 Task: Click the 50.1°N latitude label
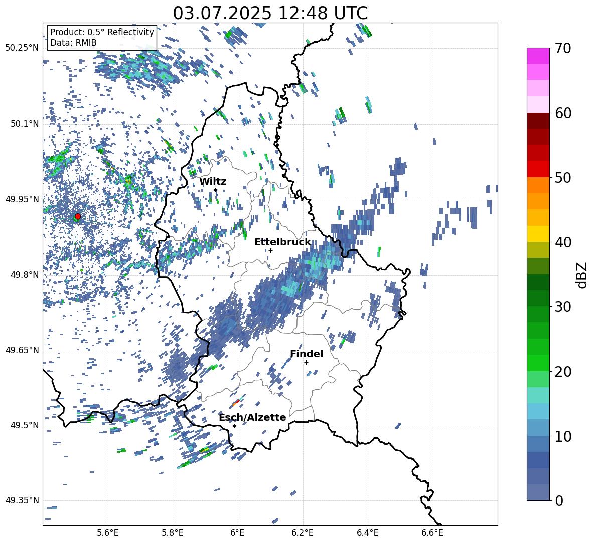click(x=24, y=124)
